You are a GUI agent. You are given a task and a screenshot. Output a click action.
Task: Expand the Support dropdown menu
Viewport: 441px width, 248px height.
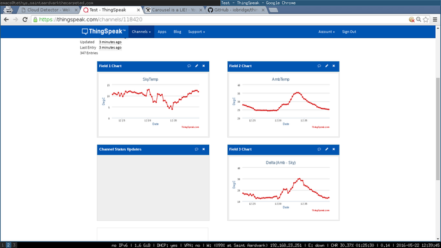click(196, 32)
